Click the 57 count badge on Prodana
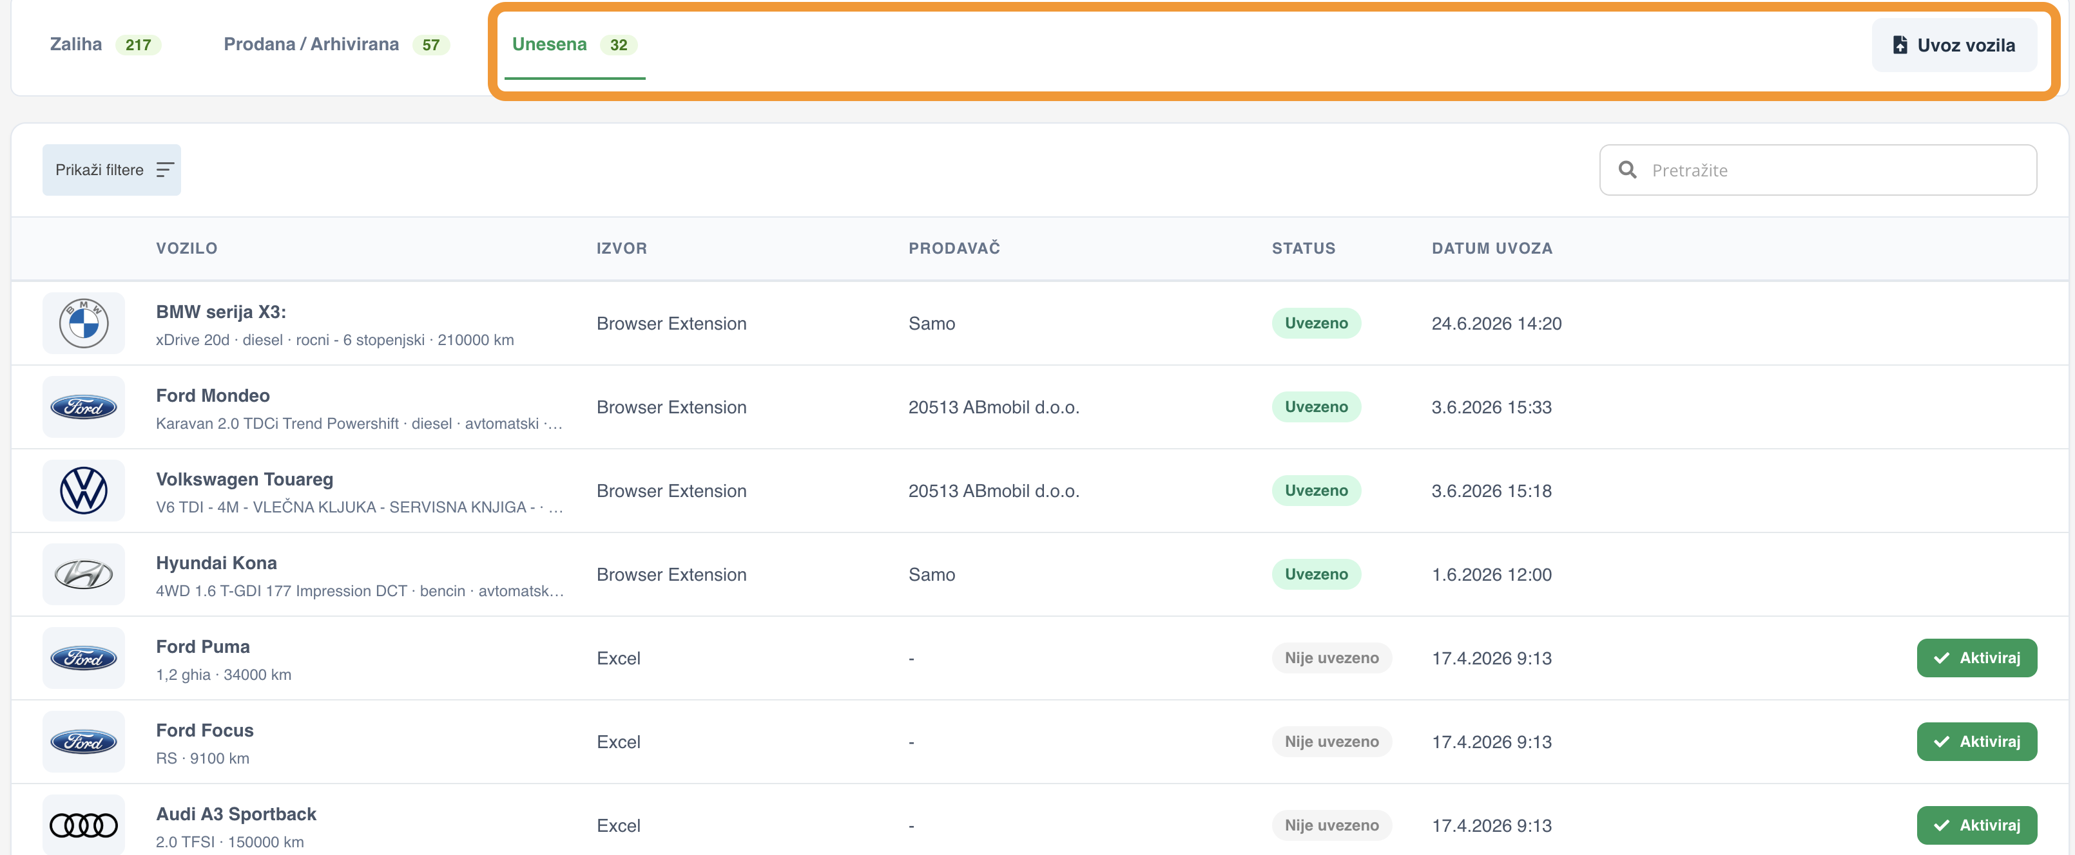Viewport: 2075px width, 855px height. [x=431, y=45]
